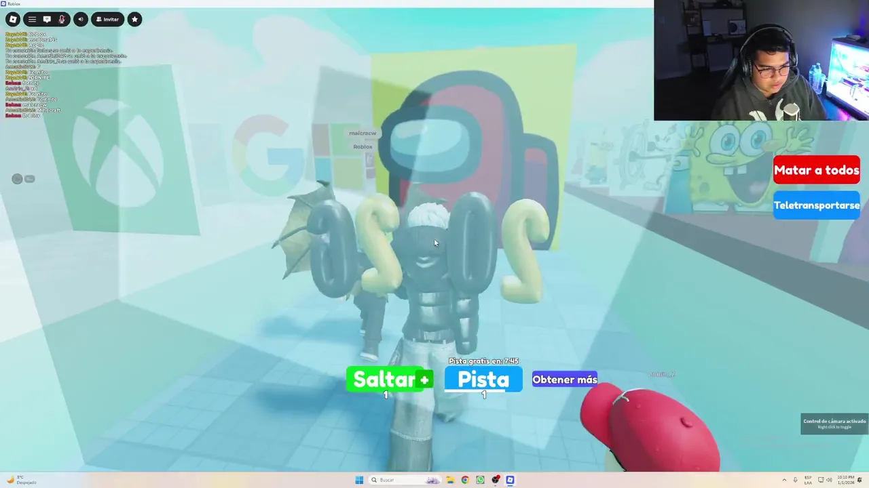Click the chat message saying FORNITE

[x=28, y=77]
